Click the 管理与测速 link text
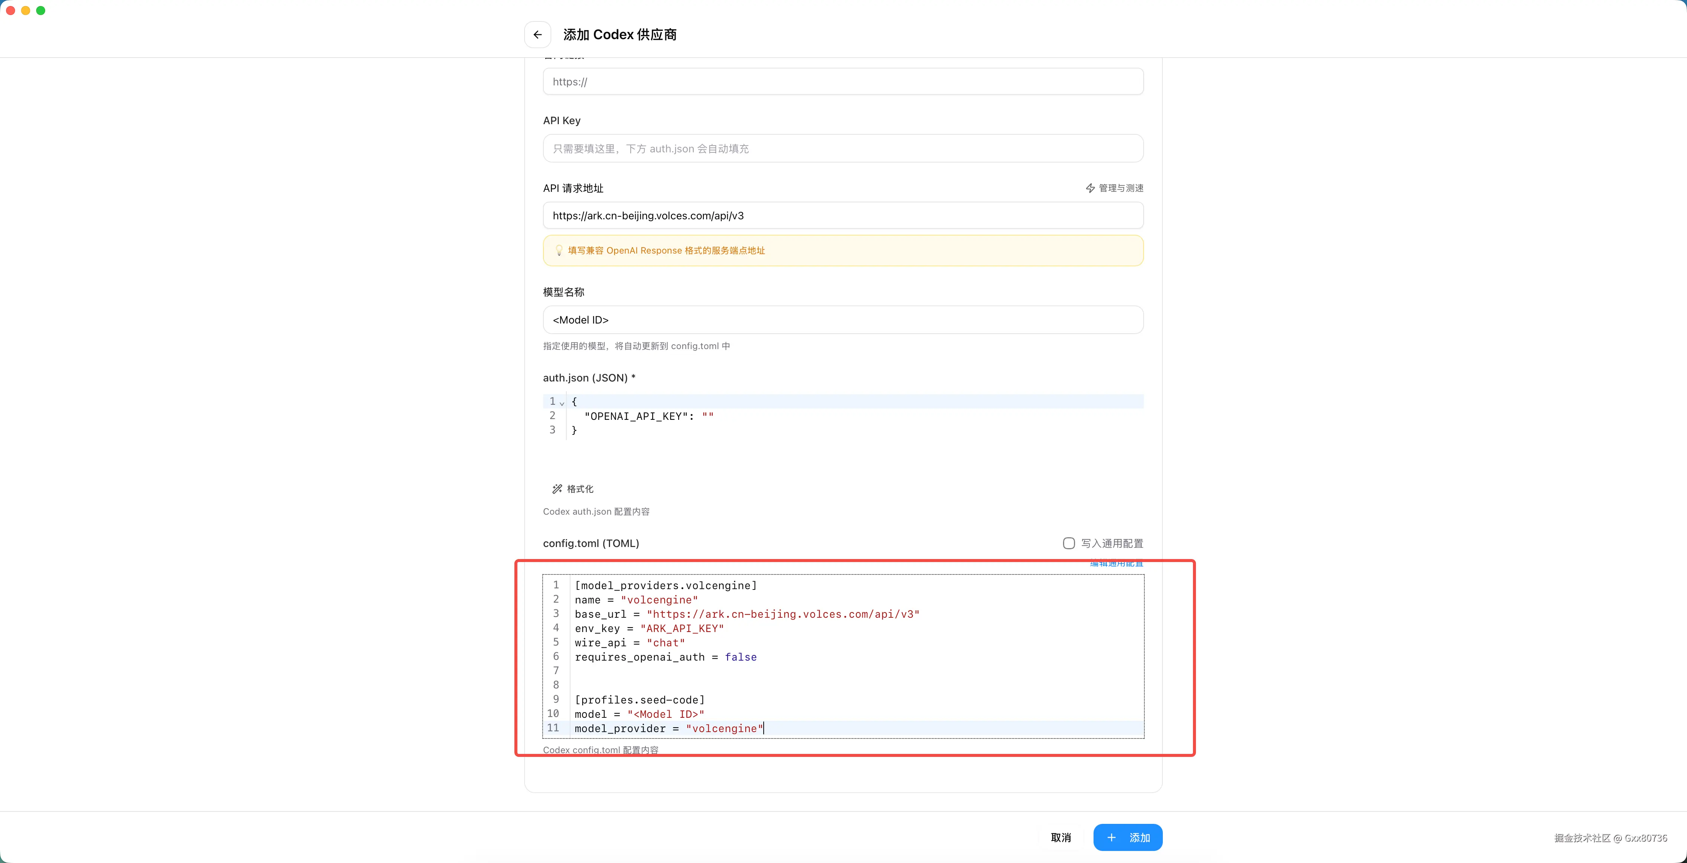The height and width of the screenshot is (863, 1687). point(1121,188)
